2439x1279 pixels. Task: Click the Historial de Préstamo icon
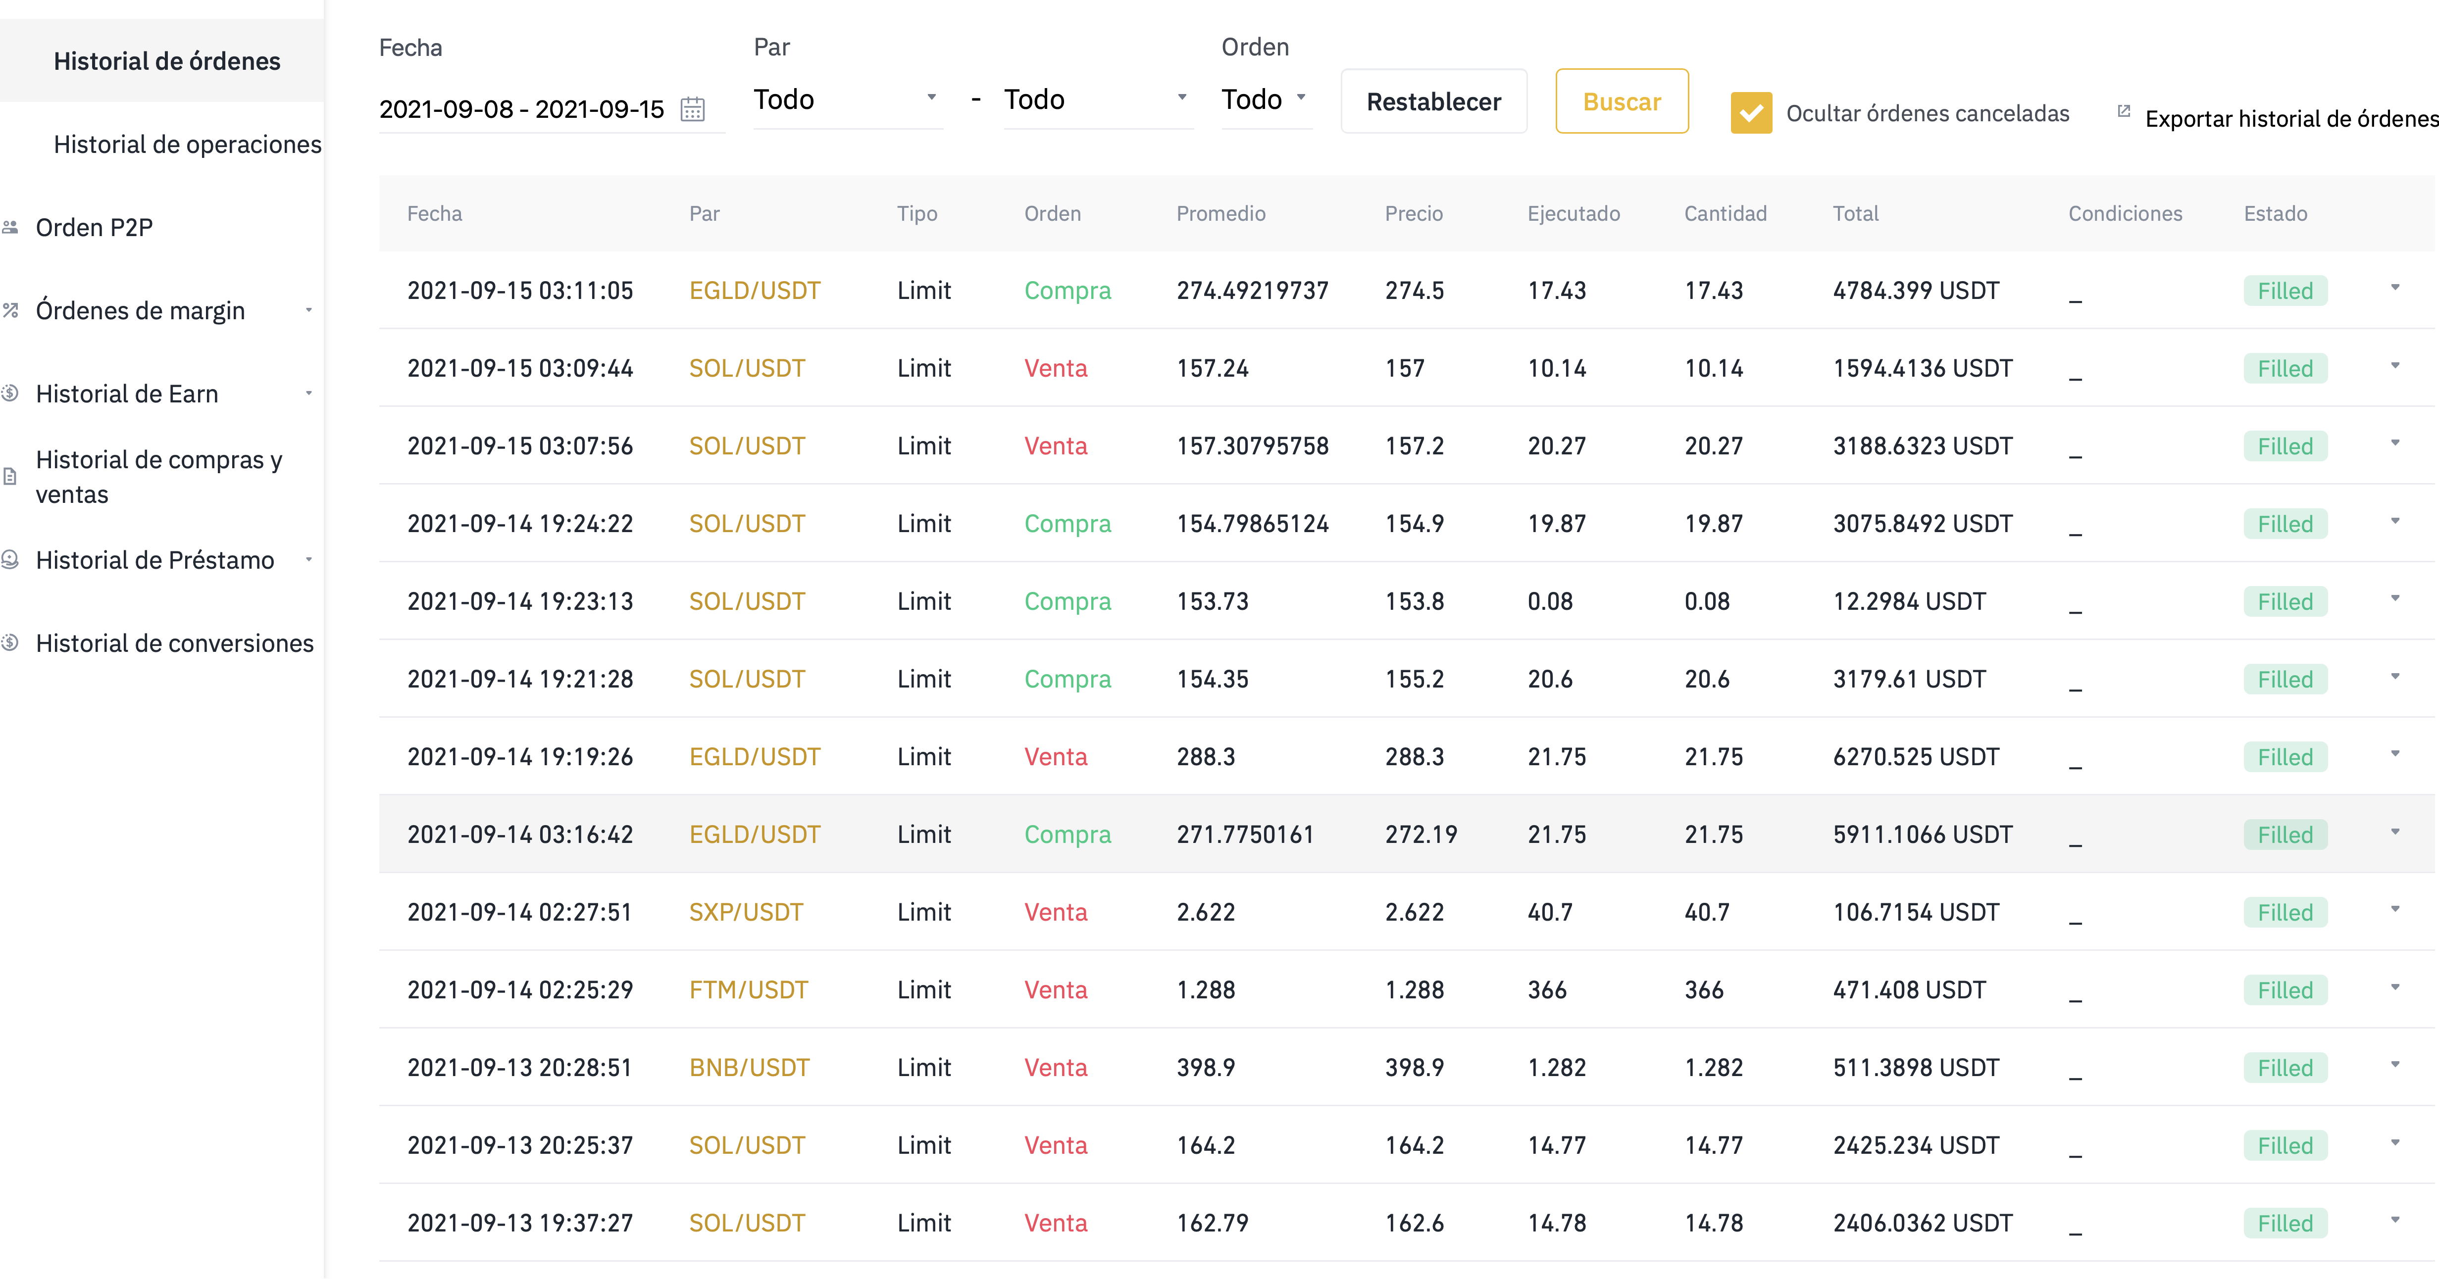[x=10, y=559]
